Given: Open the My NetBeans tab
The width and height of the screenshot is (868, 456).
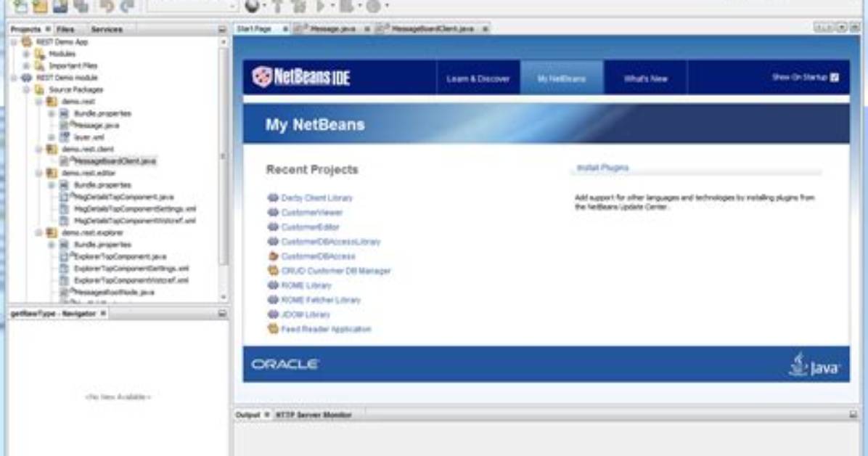Looking at the screenshot, I should pyautogui.click(x=562, y=78).
